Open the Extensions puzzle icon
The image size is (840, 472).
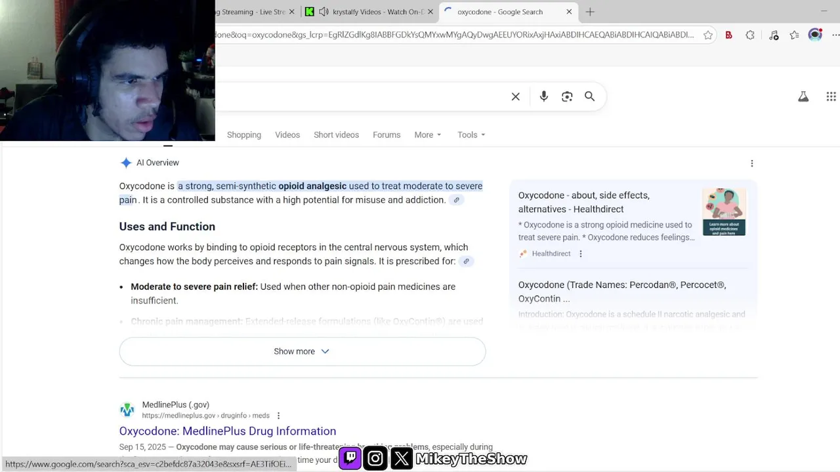750,35
